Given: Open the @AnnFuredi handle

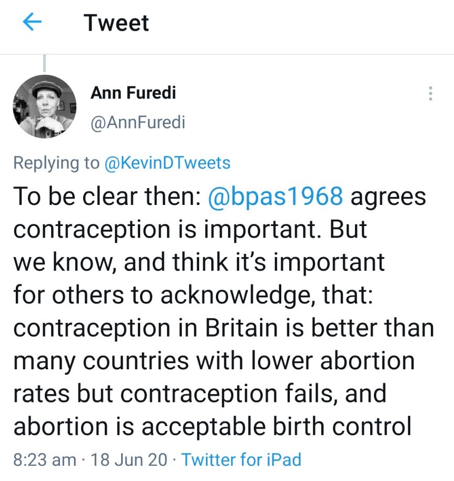Looking at the screenshot, I should [x=138, y=123].
